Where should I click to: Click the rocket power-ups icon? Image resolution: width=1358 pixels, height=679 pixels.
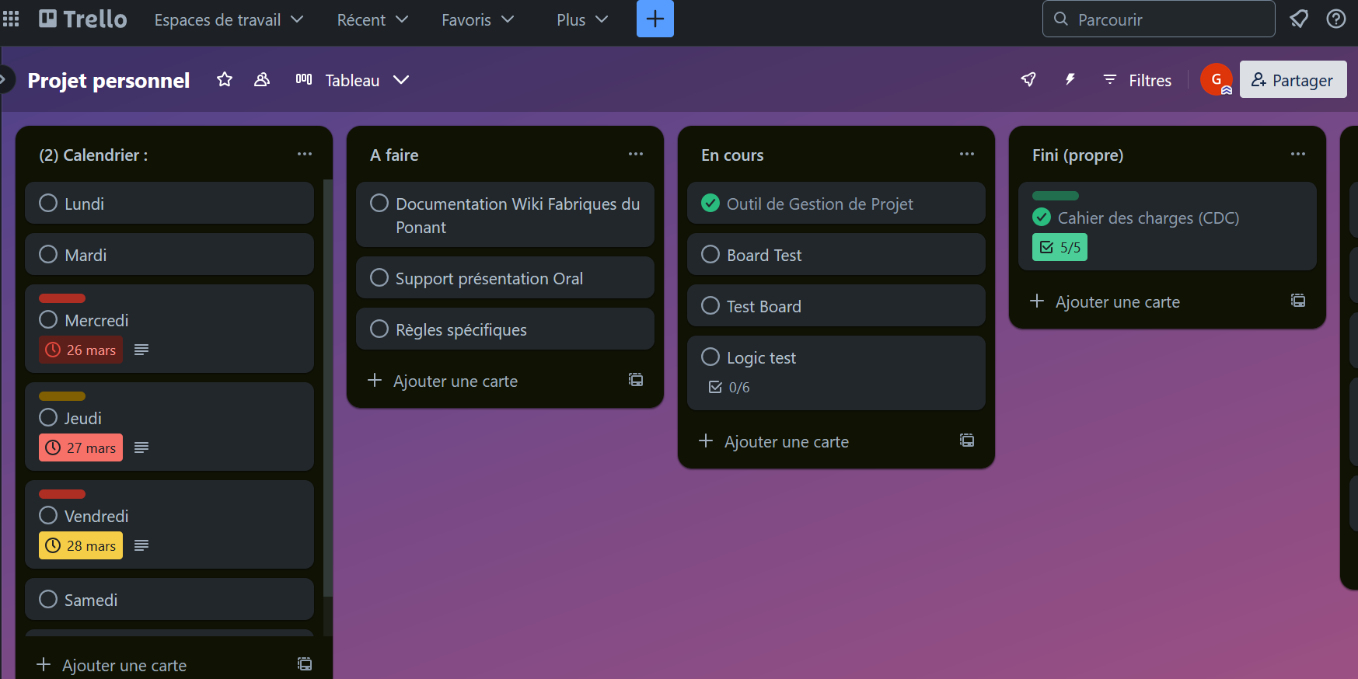pyautogui.click(x=1028, y=80)
